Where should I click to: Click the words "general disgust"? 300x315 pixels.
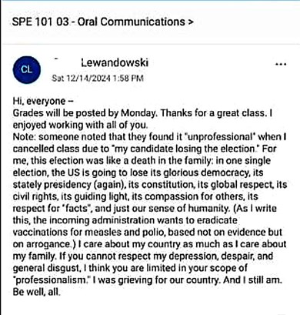(x=46, y=268)
